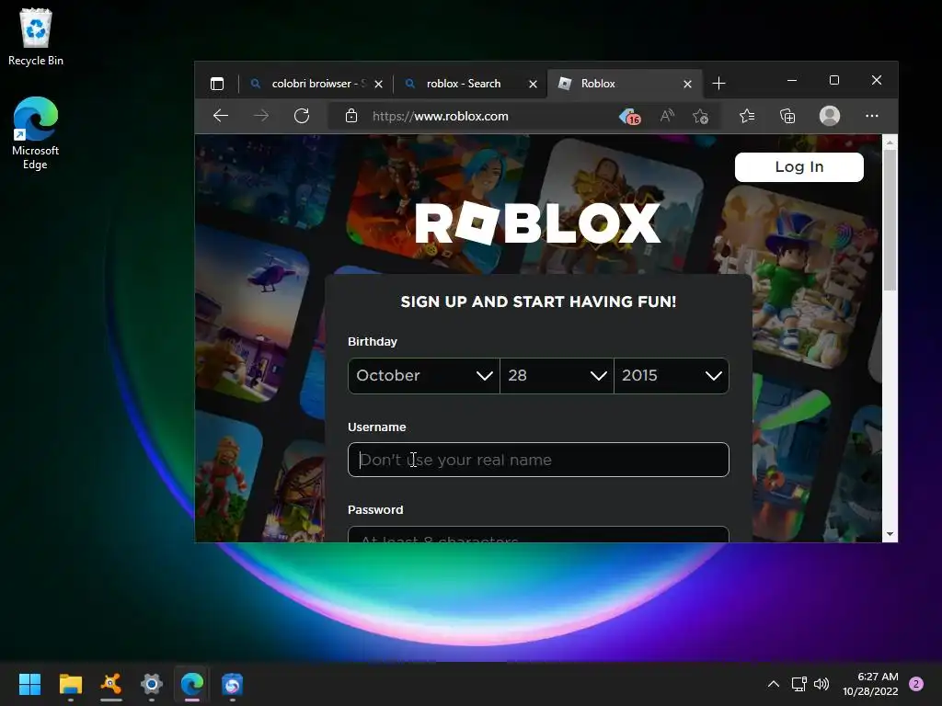Open the Favorites list icon
Screen dimensions: 942x706
pyautogui.click(x=747, y=116)
